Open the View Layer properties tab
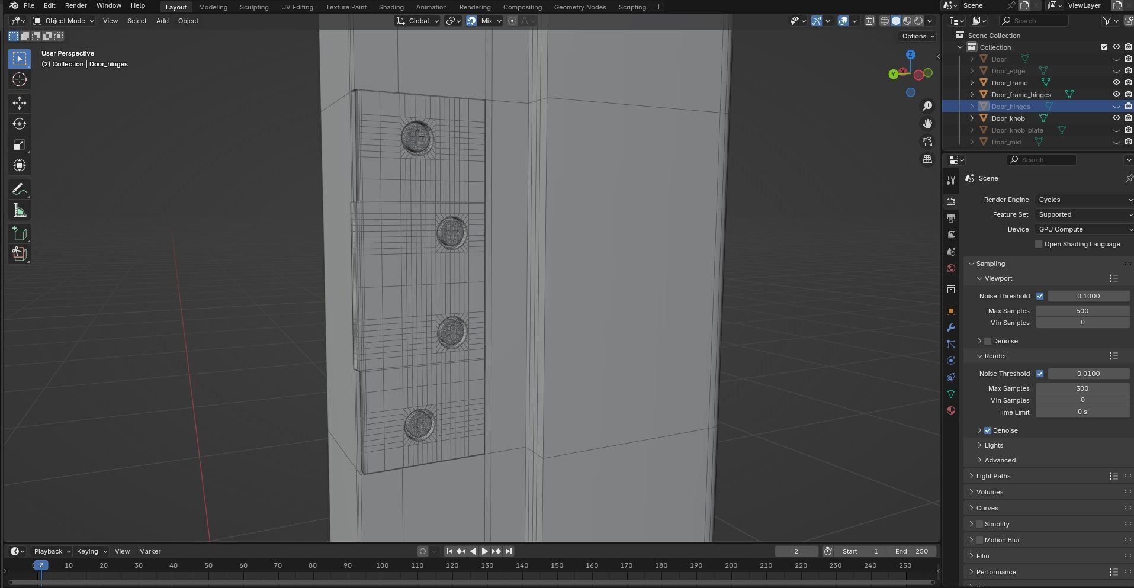This screenshot has height=588, width=1134. tap(951, 235)
